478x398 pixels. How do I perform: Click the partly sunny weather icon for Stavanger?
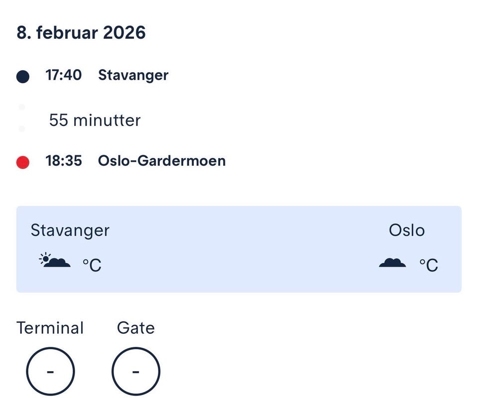pyautogui.click(x=55, y=261)
